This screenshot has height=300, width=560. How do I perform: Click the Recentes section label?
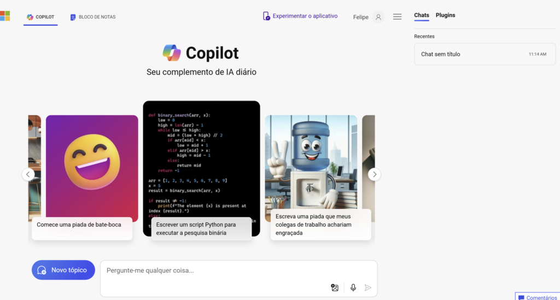[424, 37]
